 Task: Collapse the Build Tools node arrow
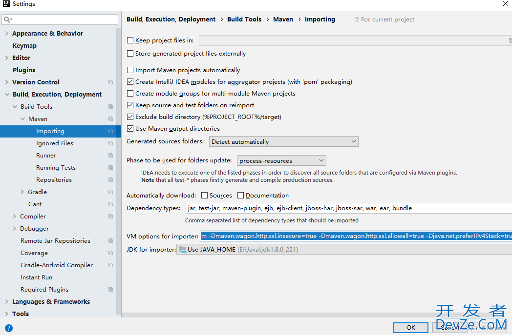point(15,107)
